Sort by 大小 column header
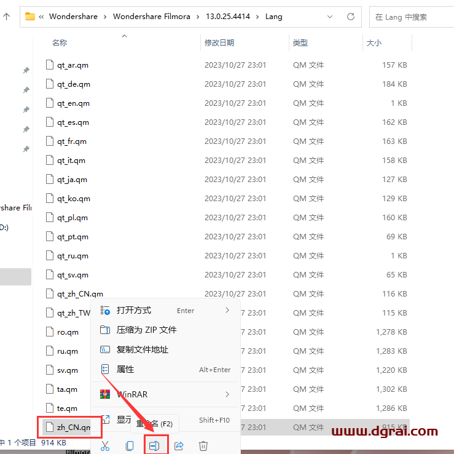Viewport: 454px width, 454px height. tap(374, 43)
